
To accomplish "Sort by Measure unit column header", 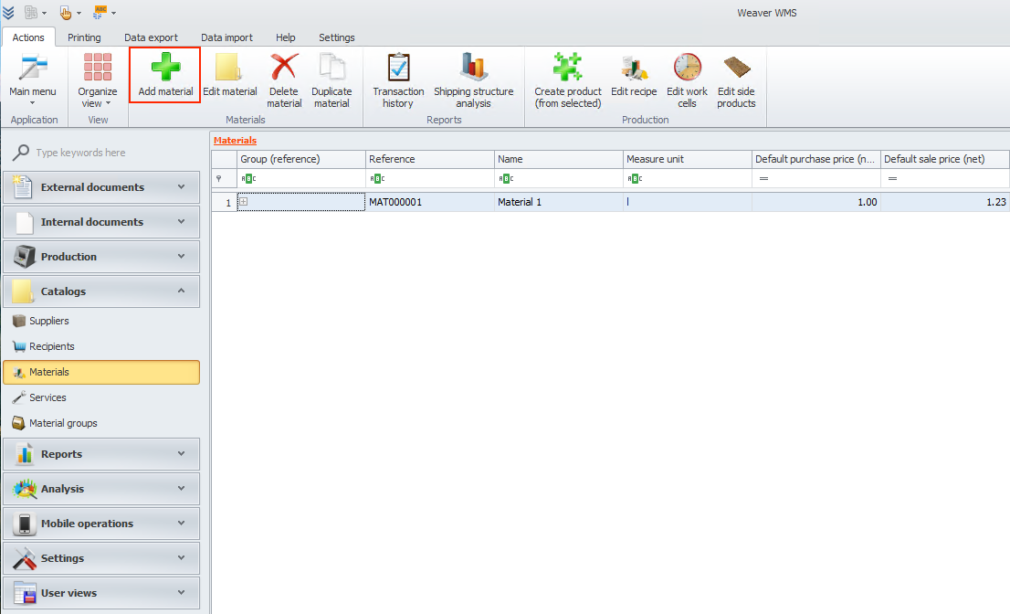I will 688,159.
